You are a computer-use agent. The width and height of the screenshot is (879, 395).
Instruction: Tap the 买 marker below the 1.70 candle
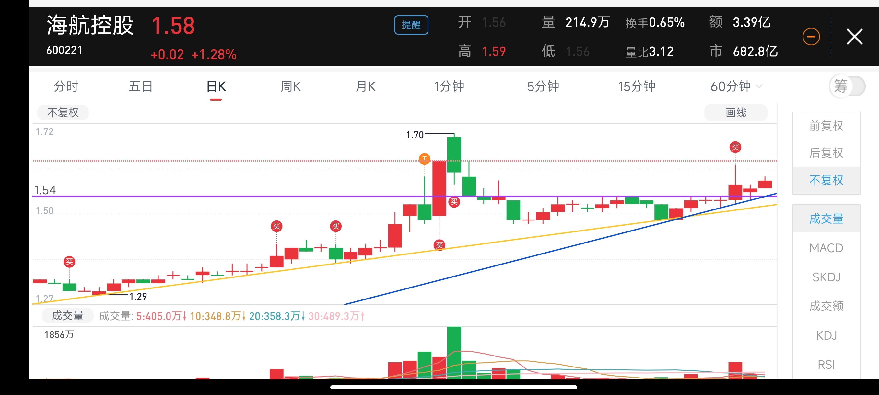tap(454, 202)
